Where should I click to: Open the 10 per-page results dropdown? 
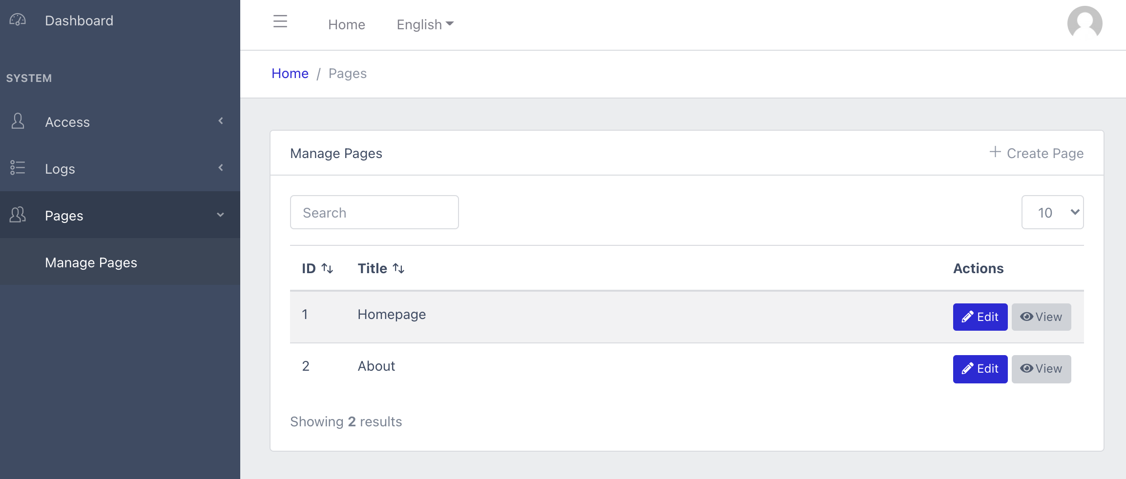point(1052,212)
